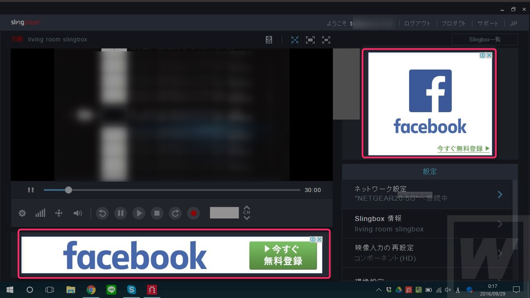Click the small pause icon beside seek bar
Screen dimensions: 530x298
(31, 190)
